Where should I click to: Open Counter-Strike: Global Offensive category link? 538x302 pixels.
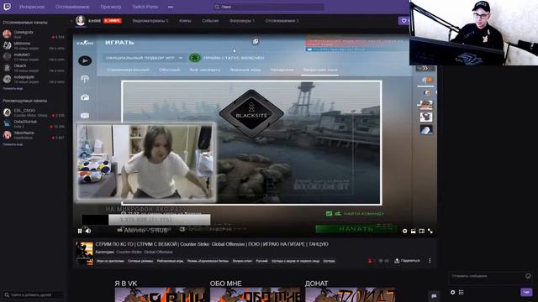[144, 252]
